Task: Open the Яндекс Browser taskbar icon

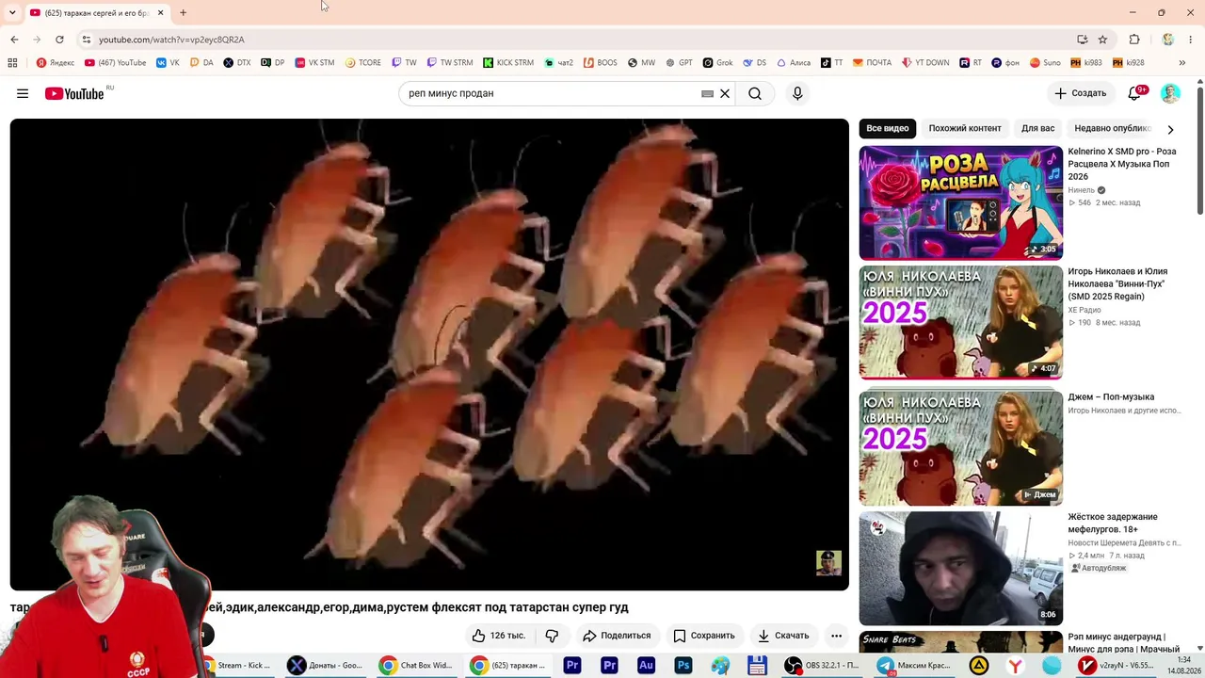Action: click(1015, 666)
